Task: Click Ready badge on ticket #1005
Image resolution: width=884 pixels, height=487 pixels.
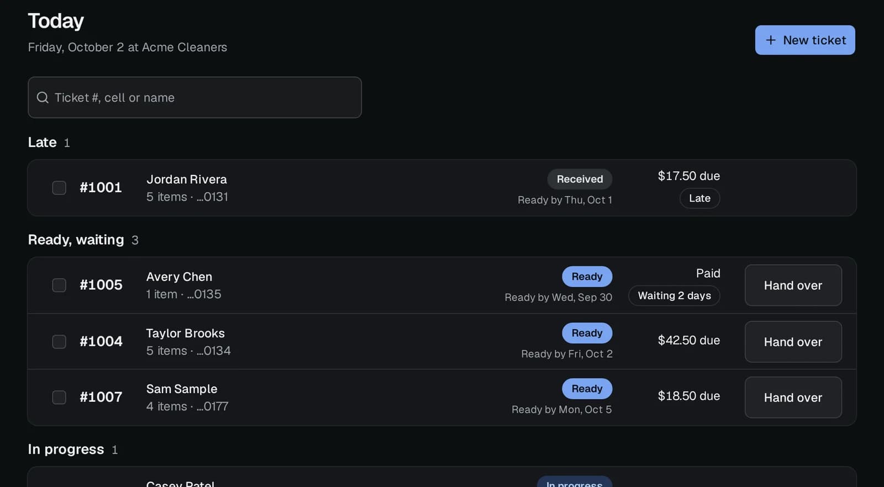Action: tap(587, 277)
